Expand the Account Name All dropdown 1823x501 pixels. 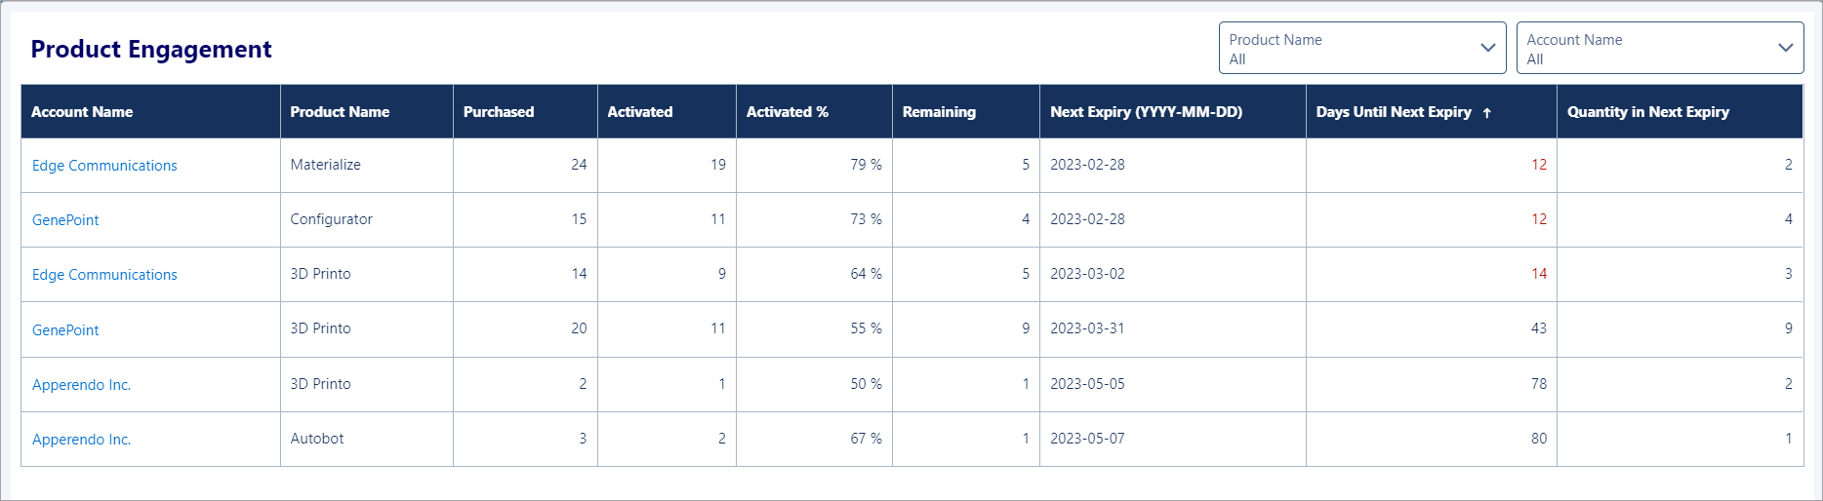(1660, 48)
